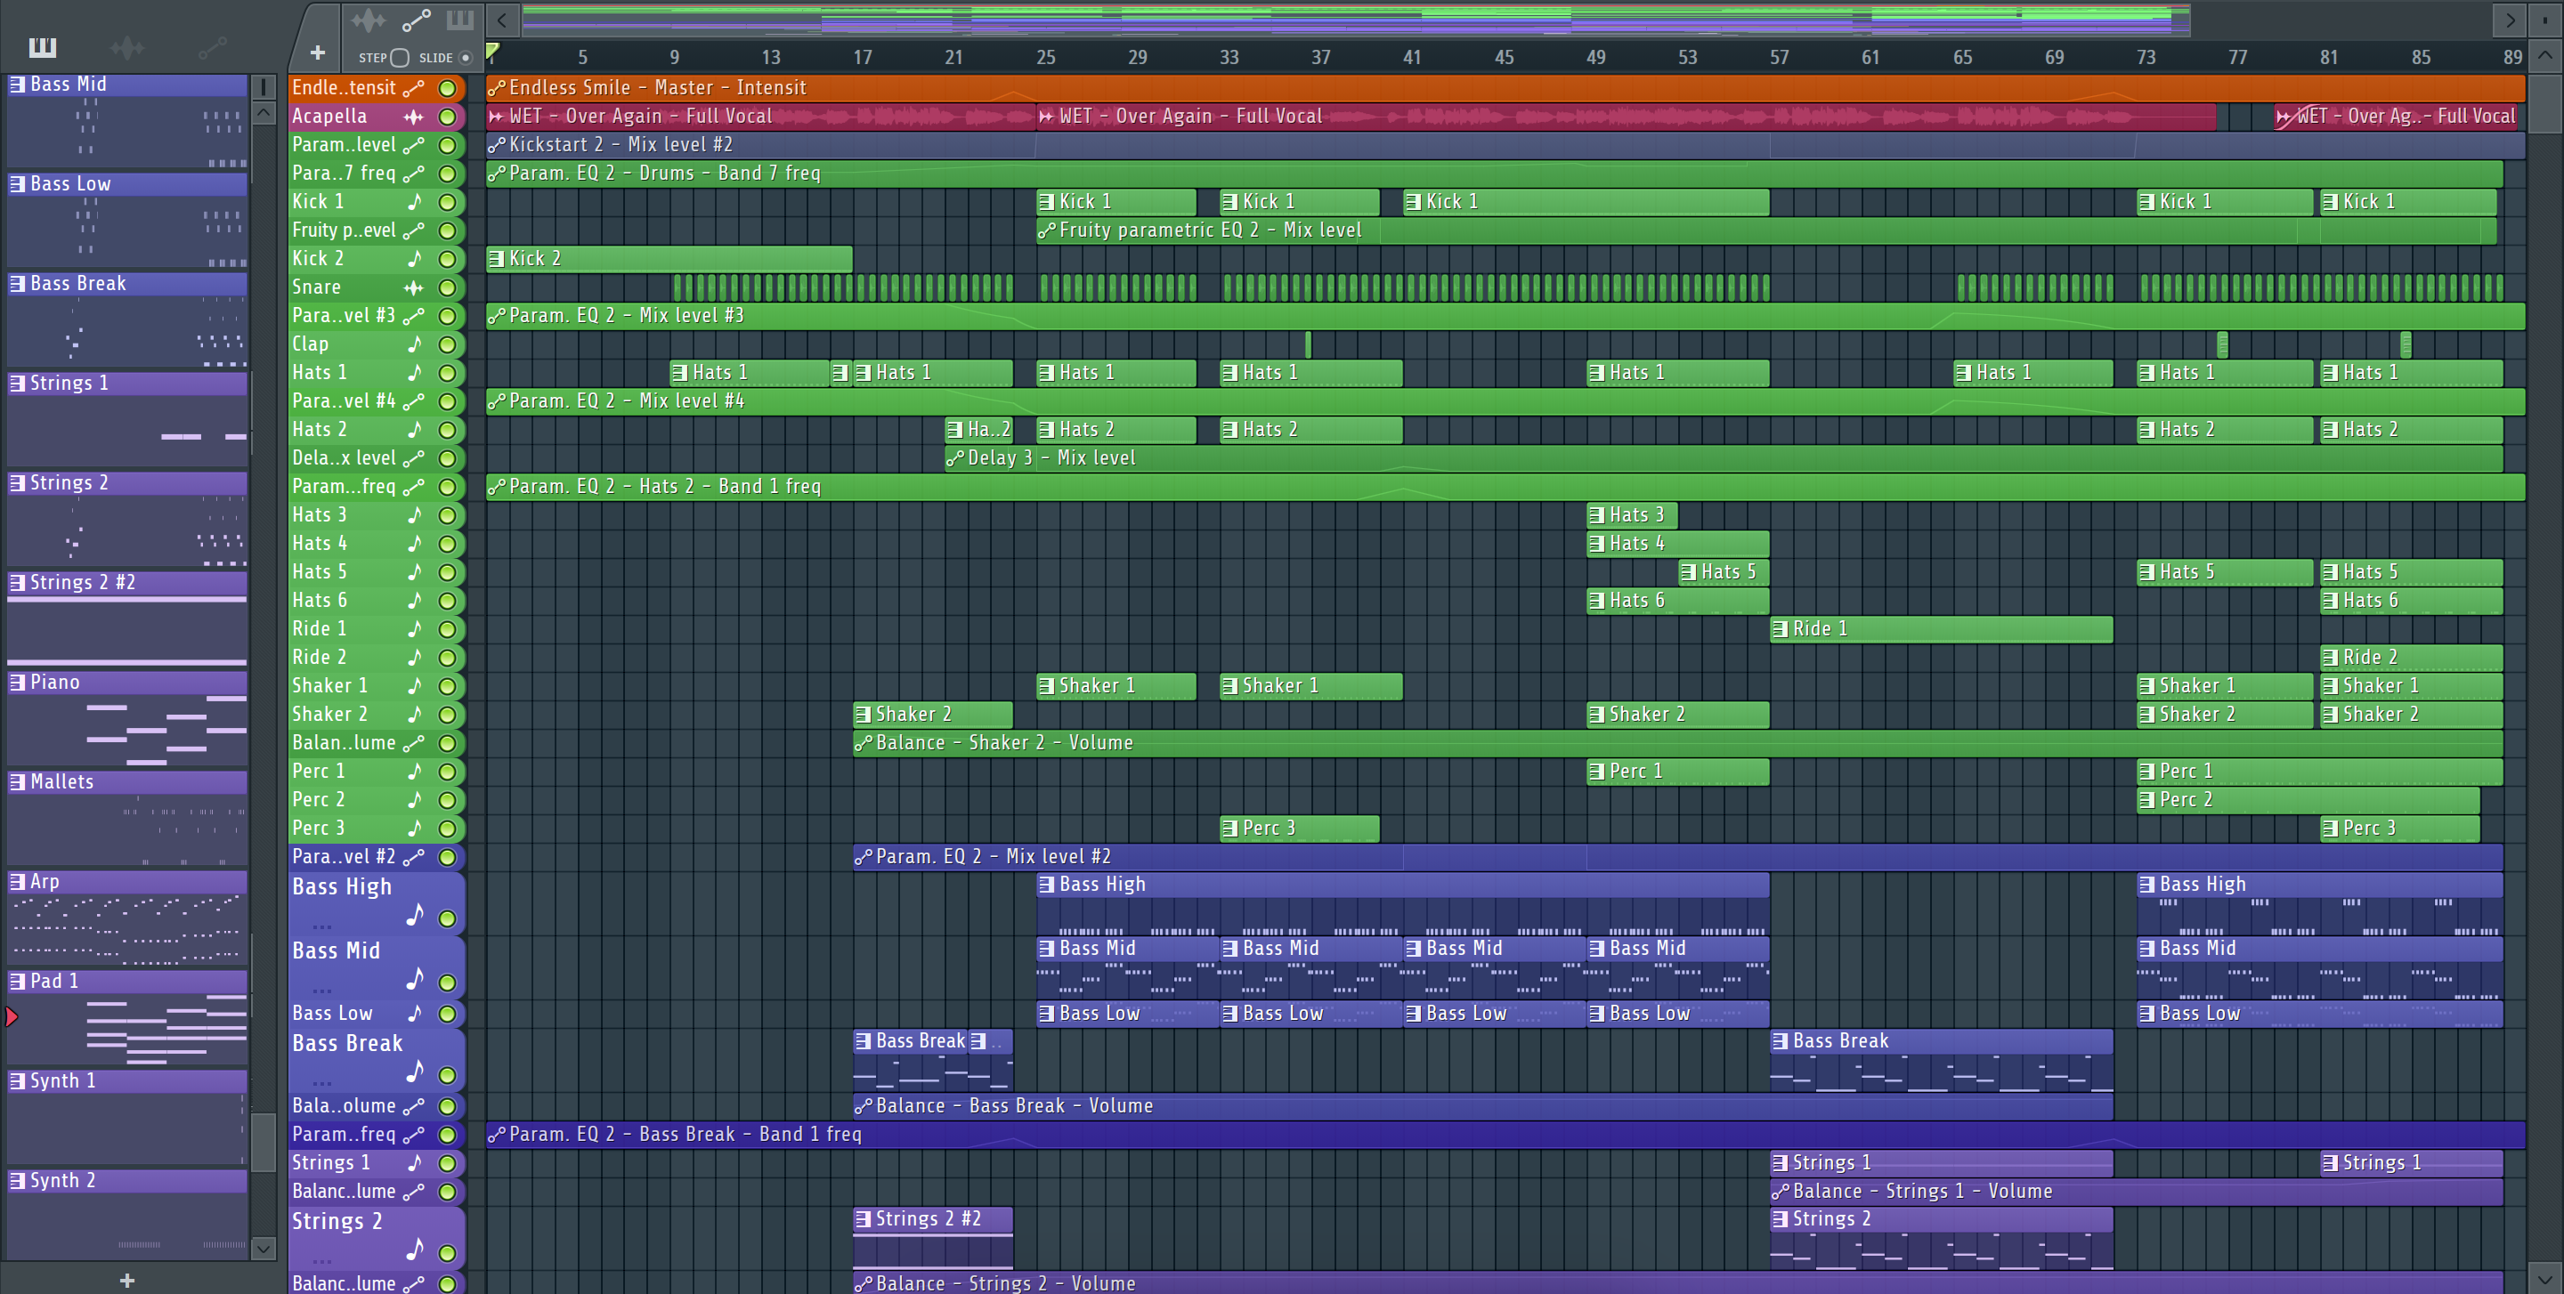Image resolution: width=2564 pixels, height=1294 pixels.
Task: Click the Clap track note icon
Action: tap(414, 344)
